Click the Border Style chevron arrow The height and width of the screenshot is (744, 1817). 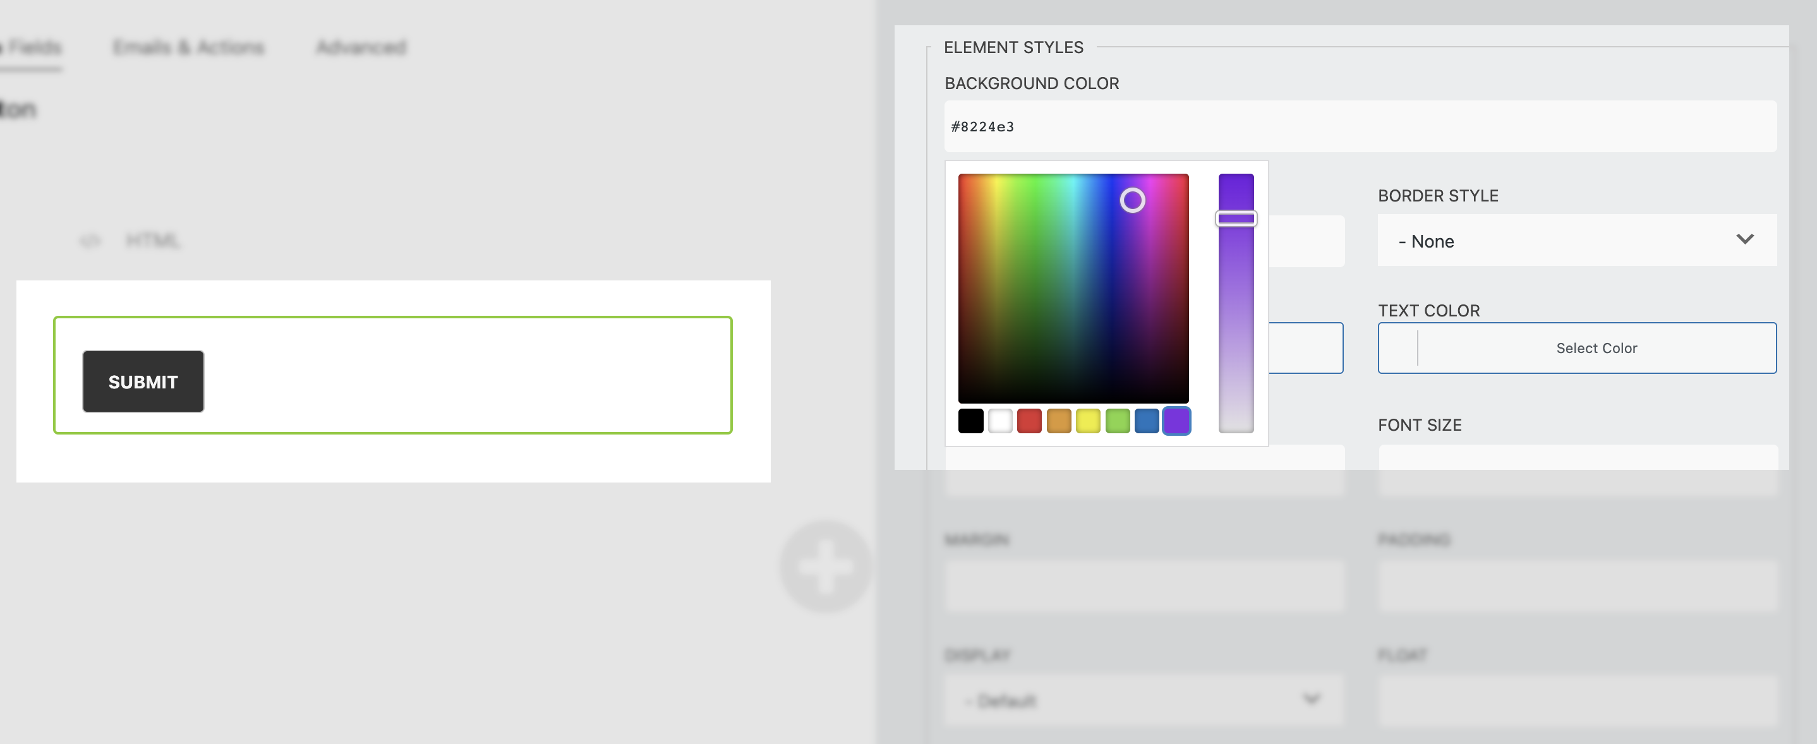pyautogui.click(x=1744, y=239)
